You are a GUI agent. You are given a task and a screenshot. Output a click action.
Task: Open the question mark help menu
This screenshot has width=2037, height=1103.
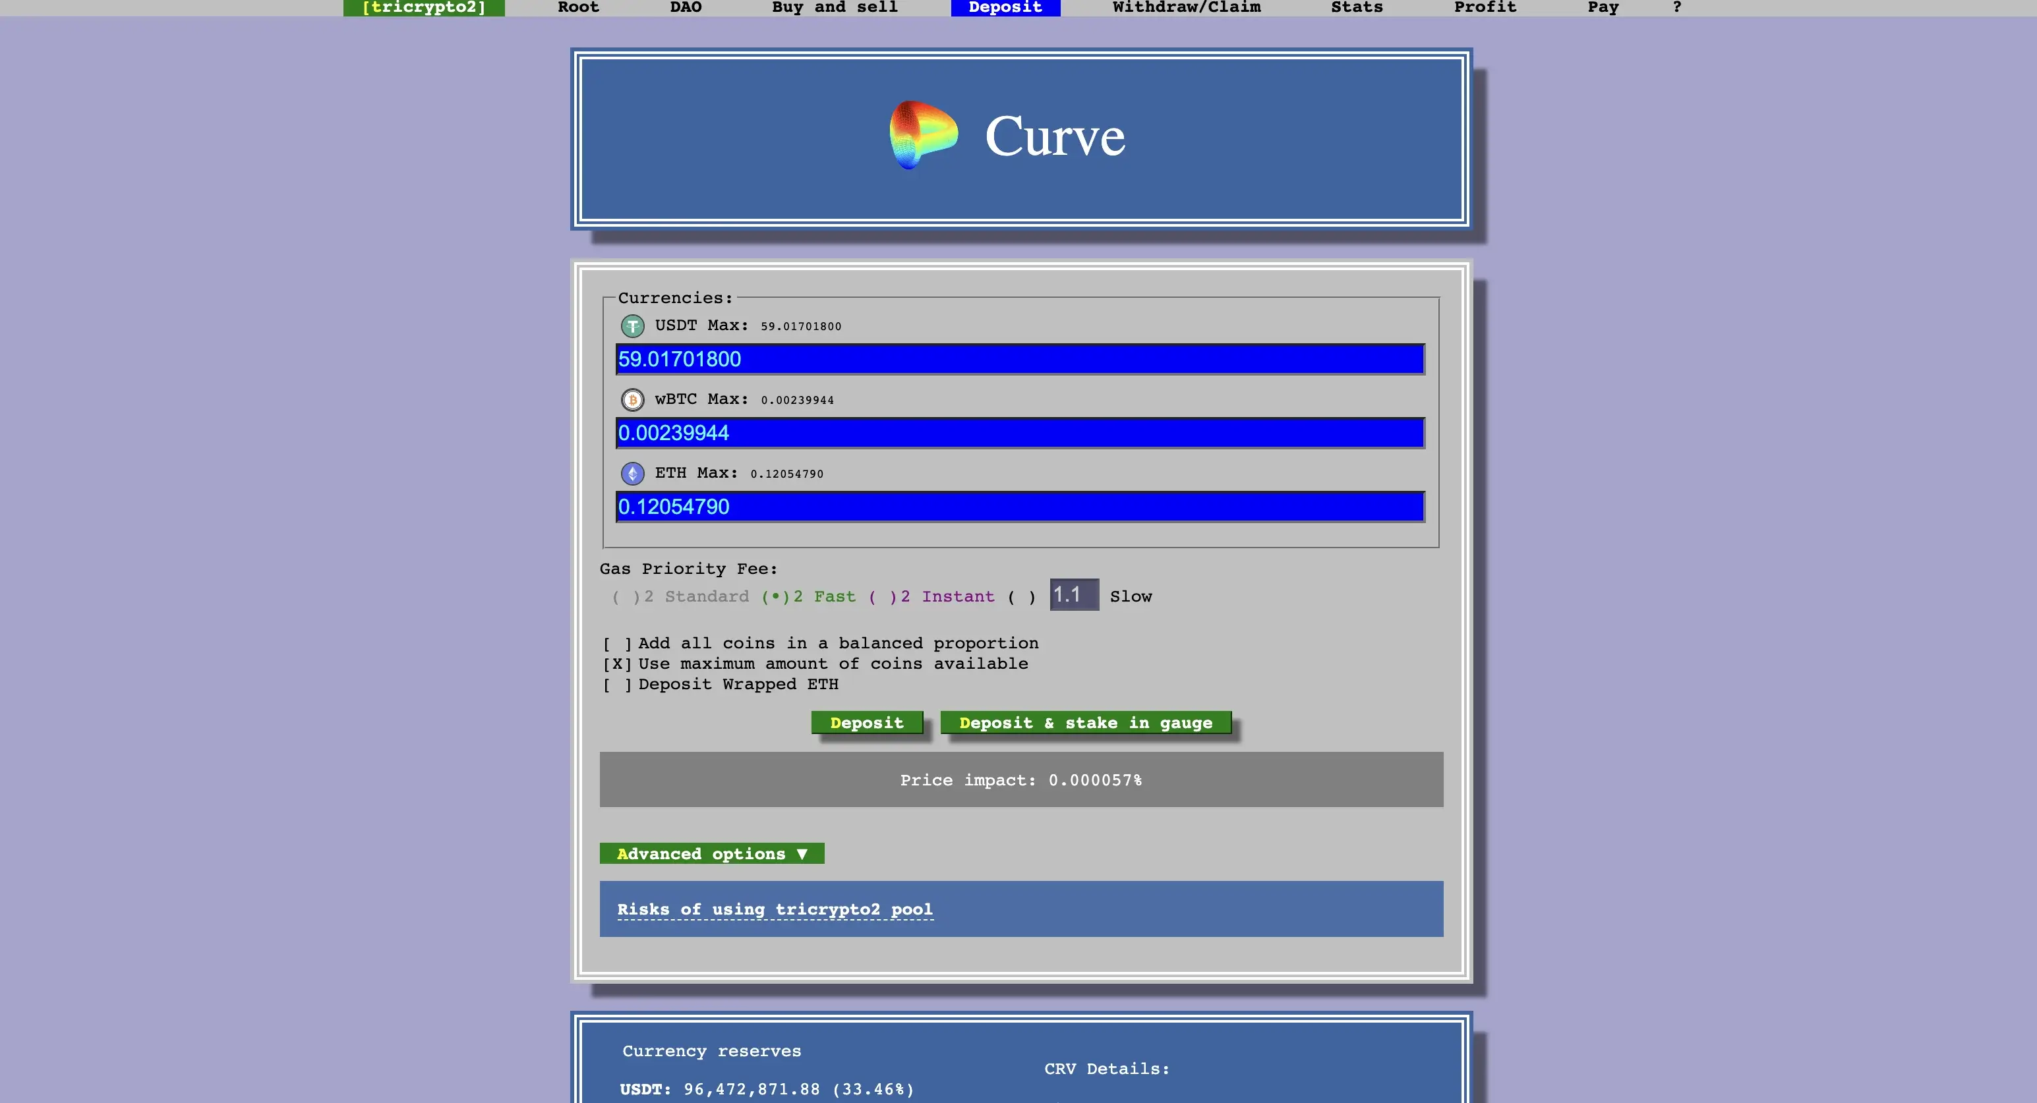click(1676, 7)
